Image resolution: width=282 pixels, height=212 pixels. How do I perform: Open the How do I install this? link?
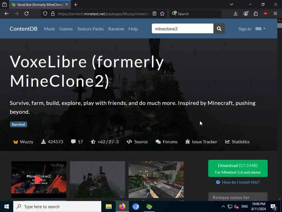(238, 182)
